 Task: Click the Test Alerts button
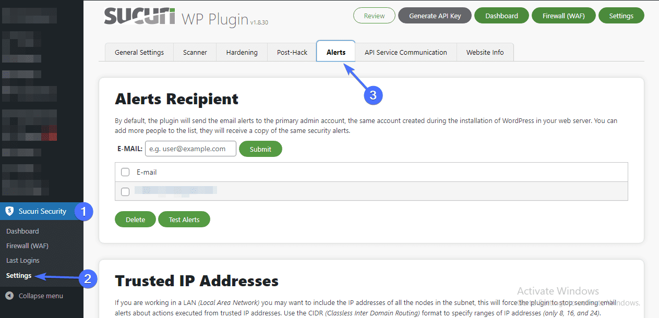[184, 219]
